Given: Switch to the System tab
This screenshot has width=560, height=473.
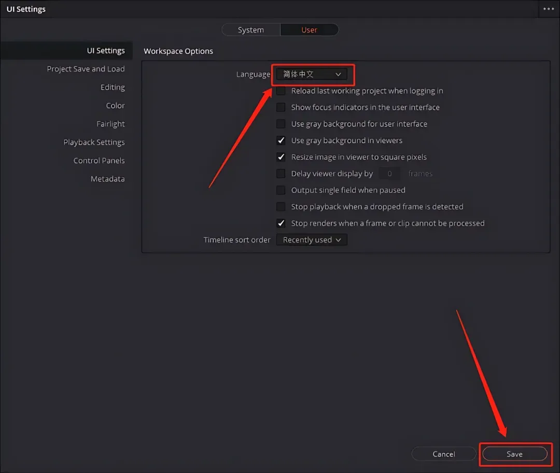Looking at the screenshot, I should tap(251, 30).
